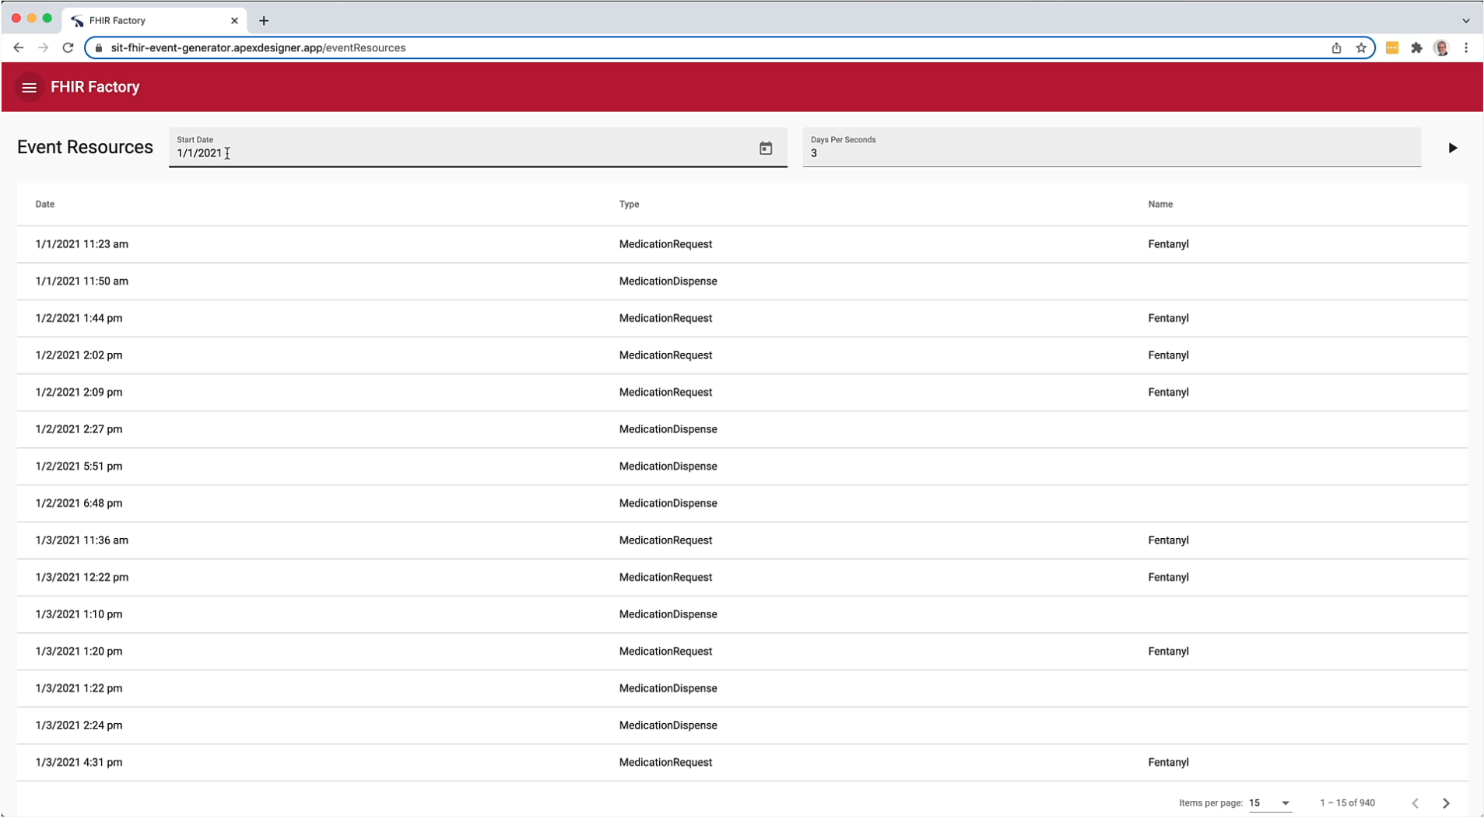1484x818 pixels.
Task: Close the FHIR Factory tab
Action: [234, 20]
